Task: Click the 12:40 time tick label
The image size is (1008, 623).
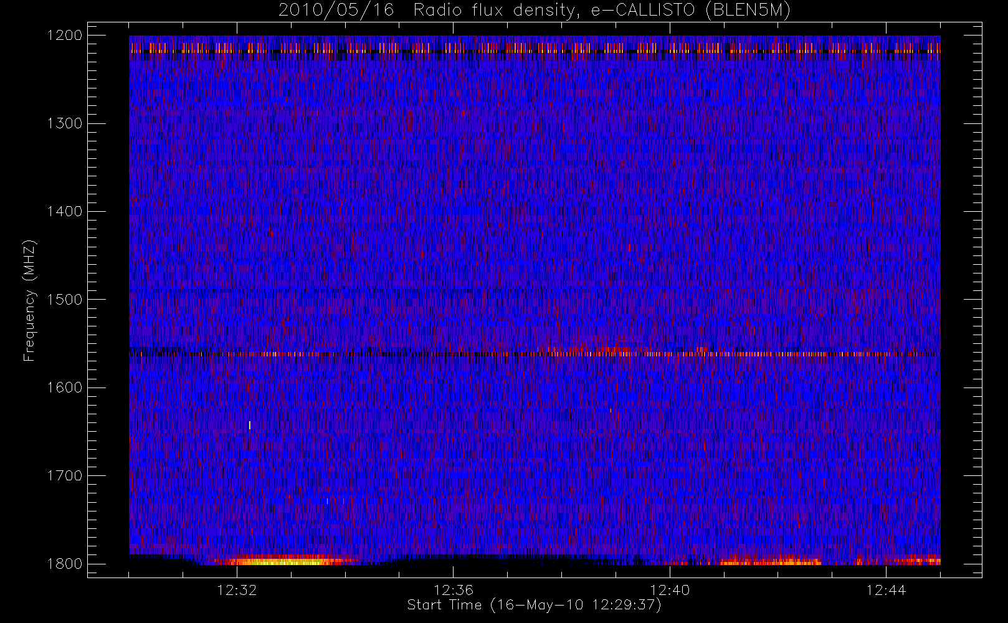Action: coord(670,590)
